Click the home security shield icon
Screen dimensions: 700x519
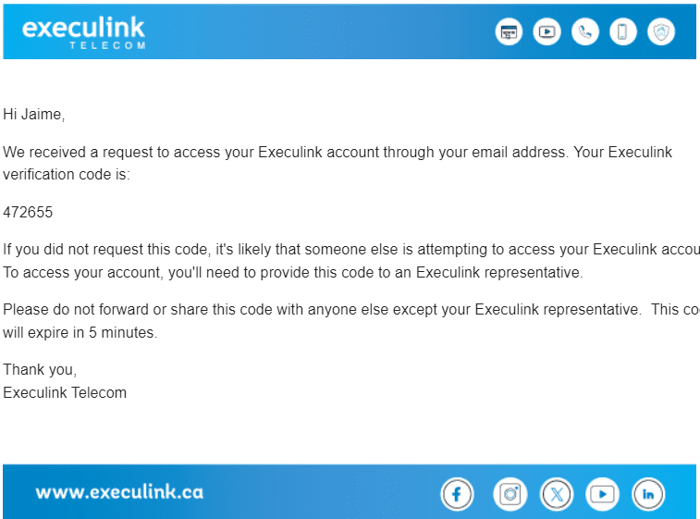click(661, 31)
